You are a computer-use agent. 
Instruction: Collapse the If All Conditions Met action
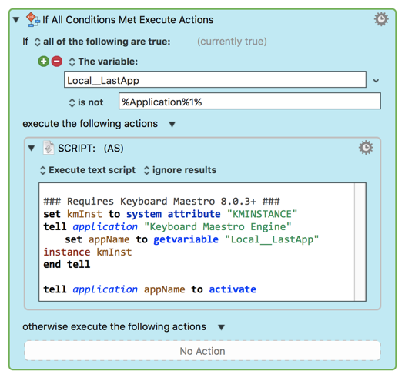[x=16, y=20]
